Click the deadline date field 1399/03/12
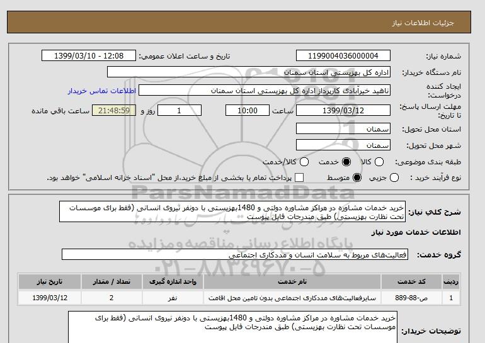Viewport: 485px width, 343px height. click(x=343, y=110)
